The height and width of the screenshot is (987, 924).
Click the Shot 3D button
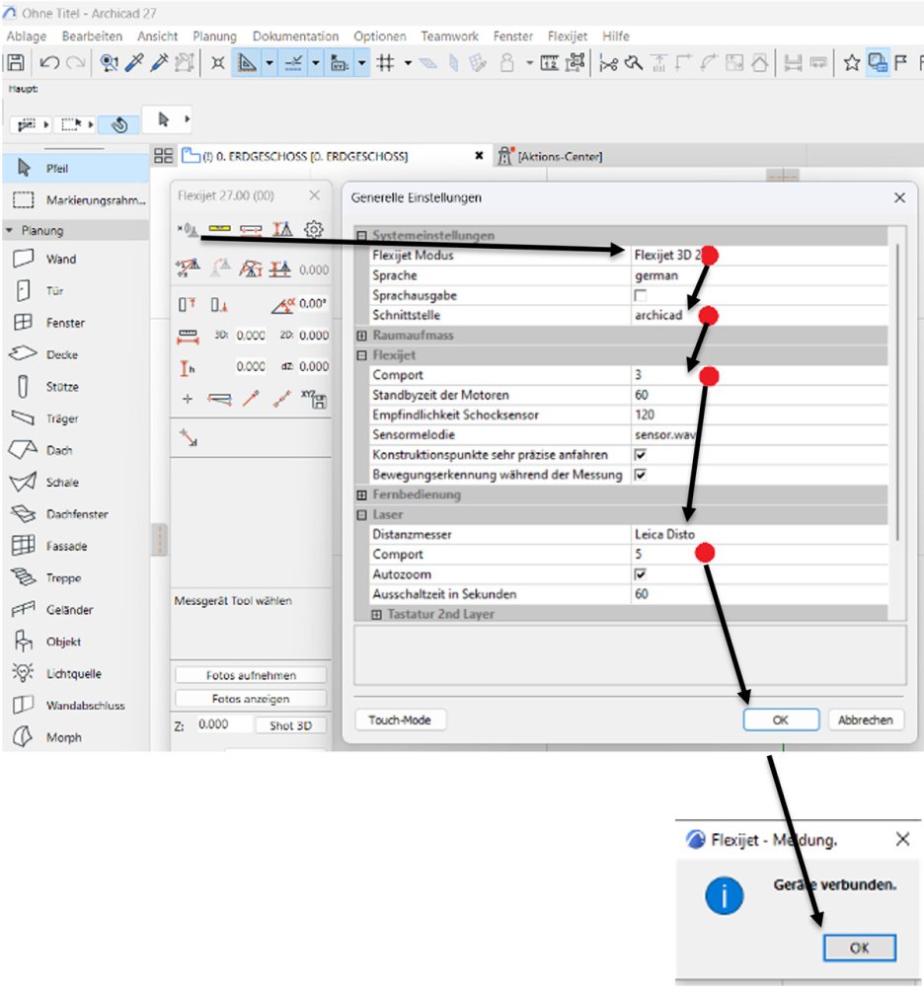coord(291,725)
